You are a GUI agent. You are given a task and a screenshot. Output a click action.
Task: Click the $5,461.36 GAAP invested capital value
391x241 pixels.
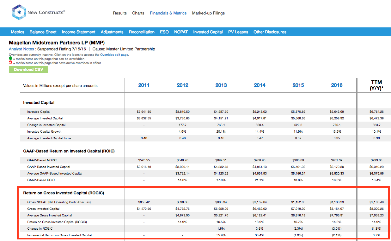tap(298, 167)
